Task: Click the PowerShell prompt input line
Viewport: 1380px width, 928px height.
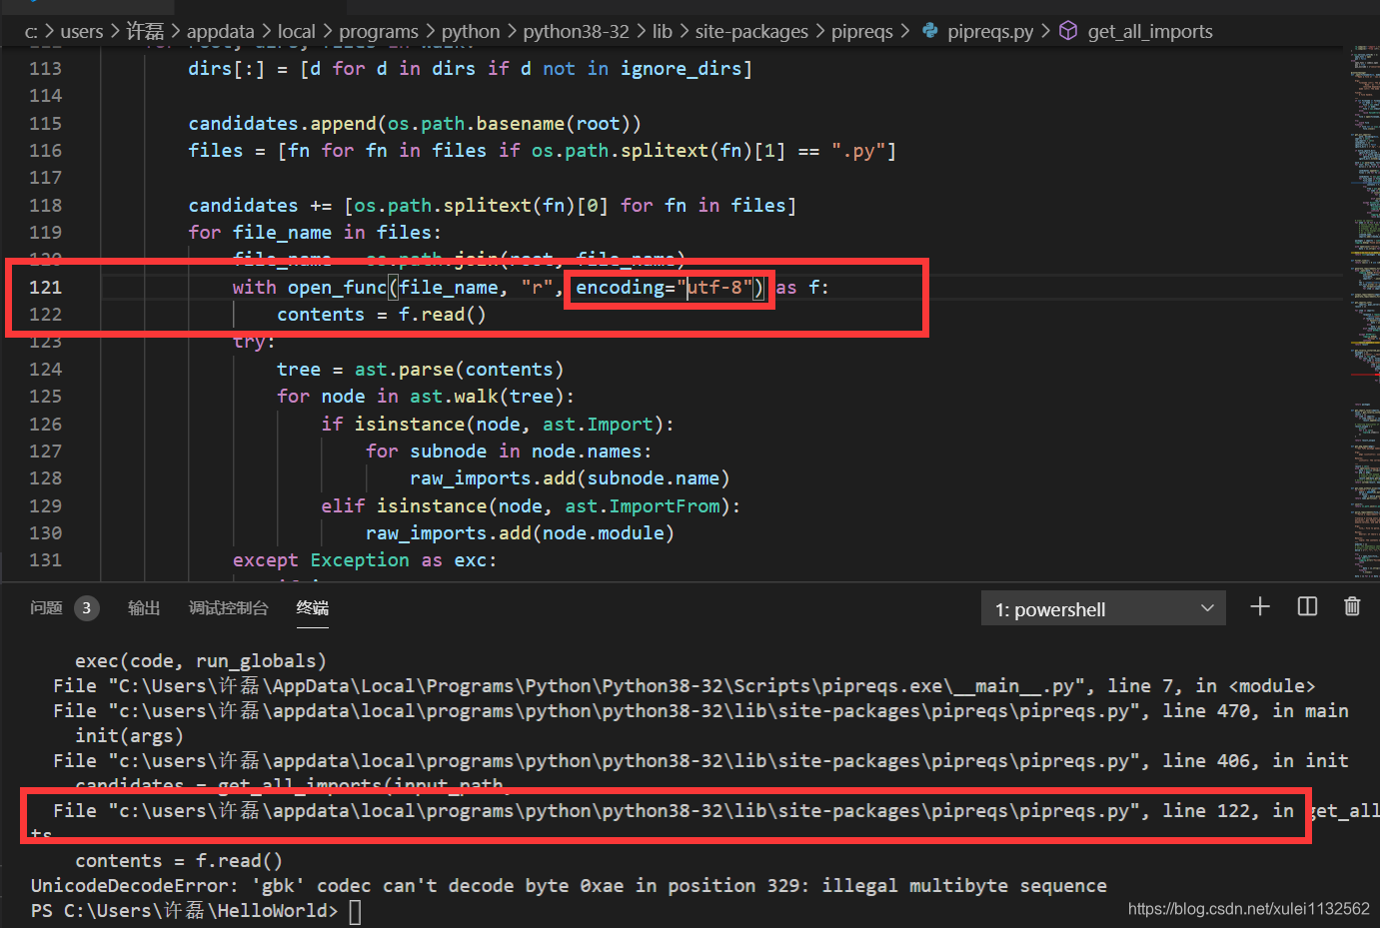Action: [196, 911]
